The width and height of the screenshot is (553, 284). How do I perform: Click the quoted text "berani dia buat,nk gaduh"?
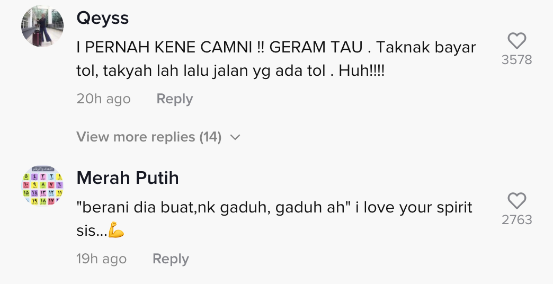175,207
